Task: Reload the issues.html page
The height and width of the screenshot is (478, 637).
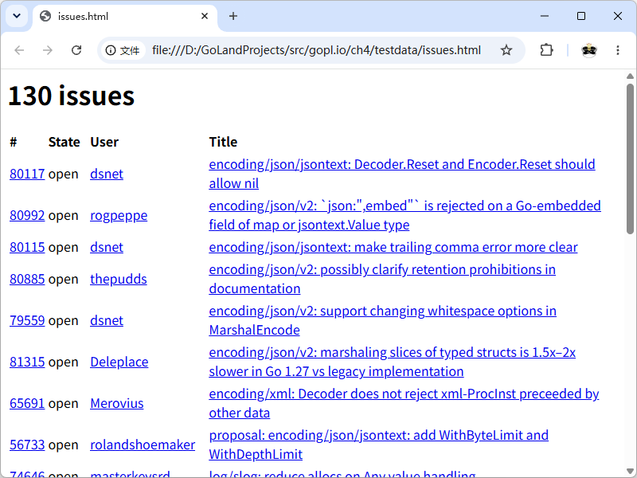Action: [x=76, y=50]
